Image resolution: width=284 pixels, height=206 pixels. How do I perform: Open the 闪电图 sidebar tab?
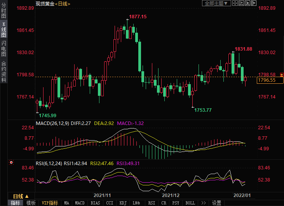click(3, 49)
